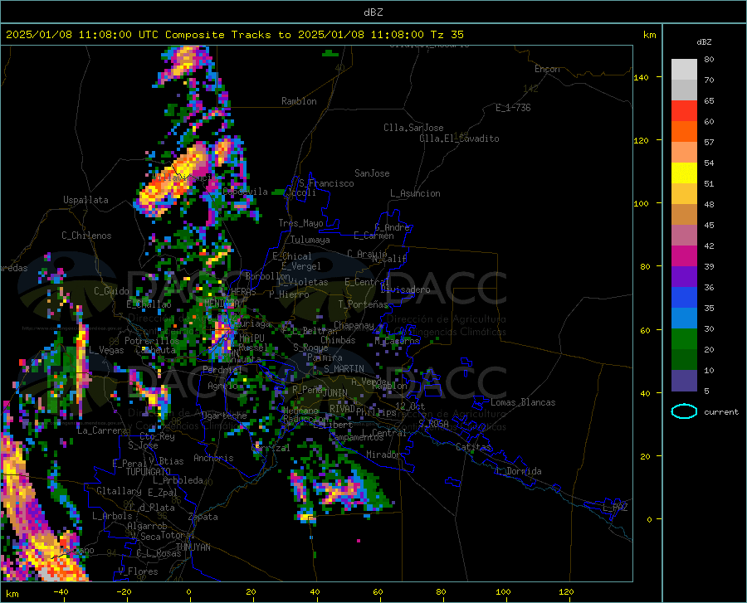Click the Campamentos label
Image resolution: width=747 pixels, height=603 pixels.
[x=356, y=437]
